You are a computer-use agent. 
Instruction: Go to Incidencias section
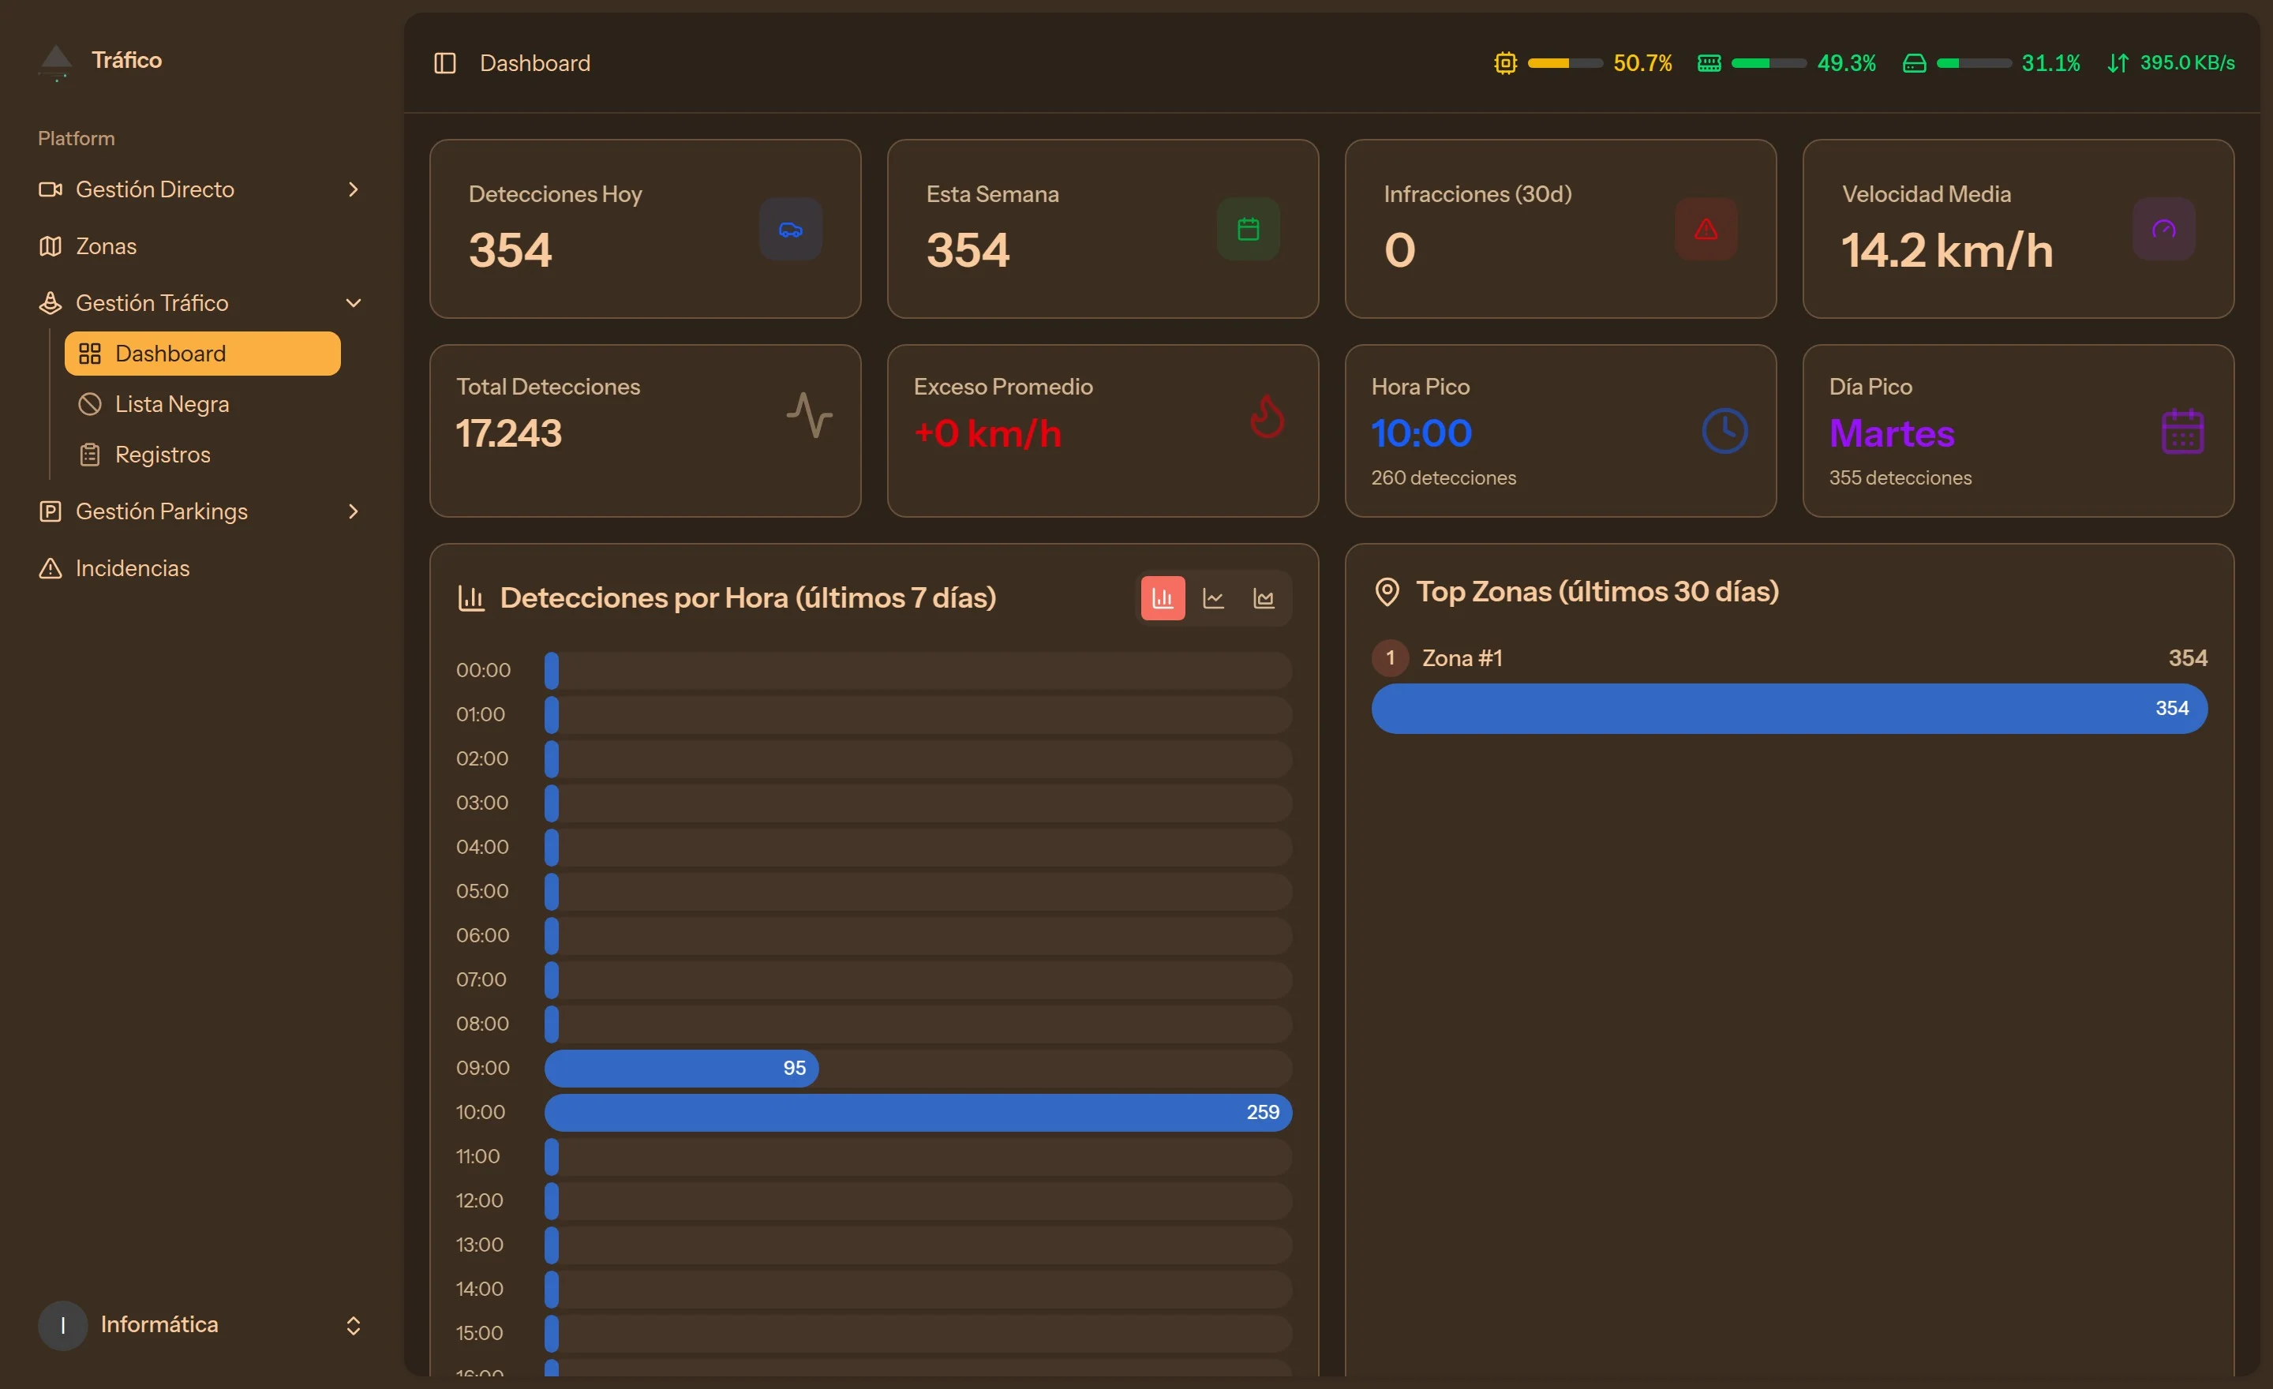(x=200, y=568)
